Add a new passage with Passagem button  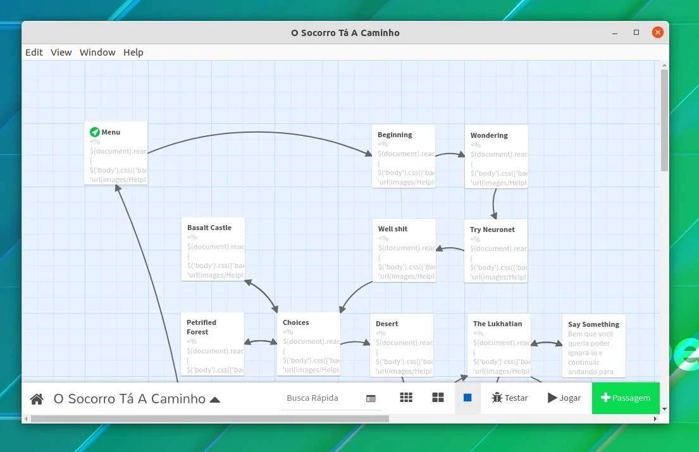626,398
